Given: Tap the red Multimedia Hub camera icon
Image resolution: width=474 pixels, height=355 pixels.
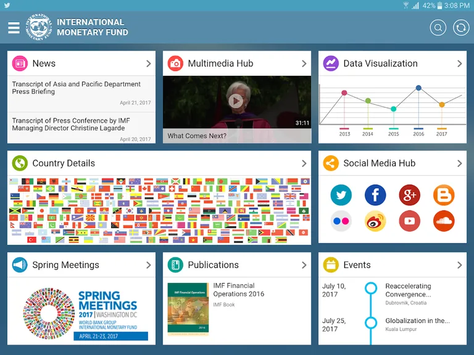Looking at the screenshot, I should pos(175,63).
